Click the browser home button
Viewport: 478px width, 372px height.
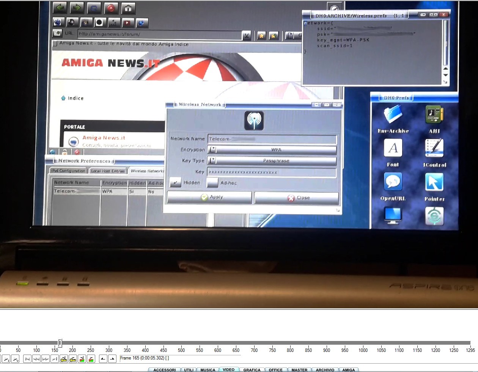128,8
